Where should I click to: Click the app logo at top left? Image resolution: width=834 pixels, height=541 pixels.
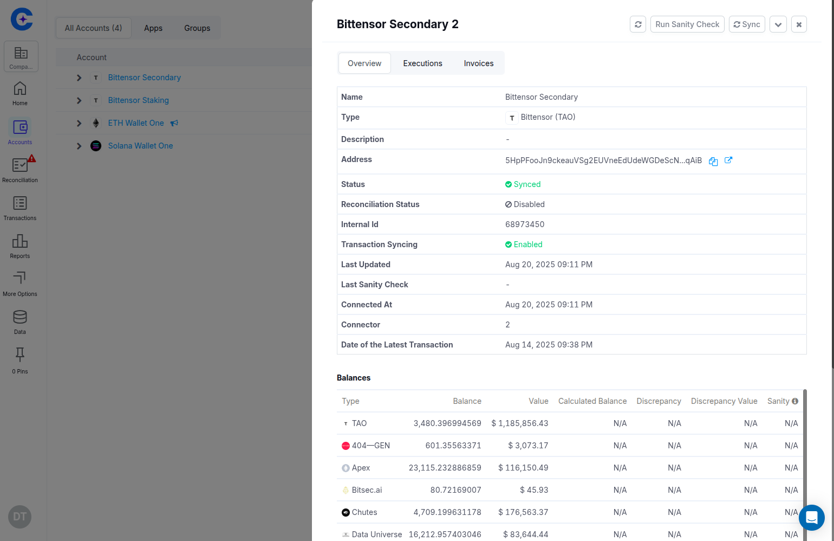coord(22,19)
